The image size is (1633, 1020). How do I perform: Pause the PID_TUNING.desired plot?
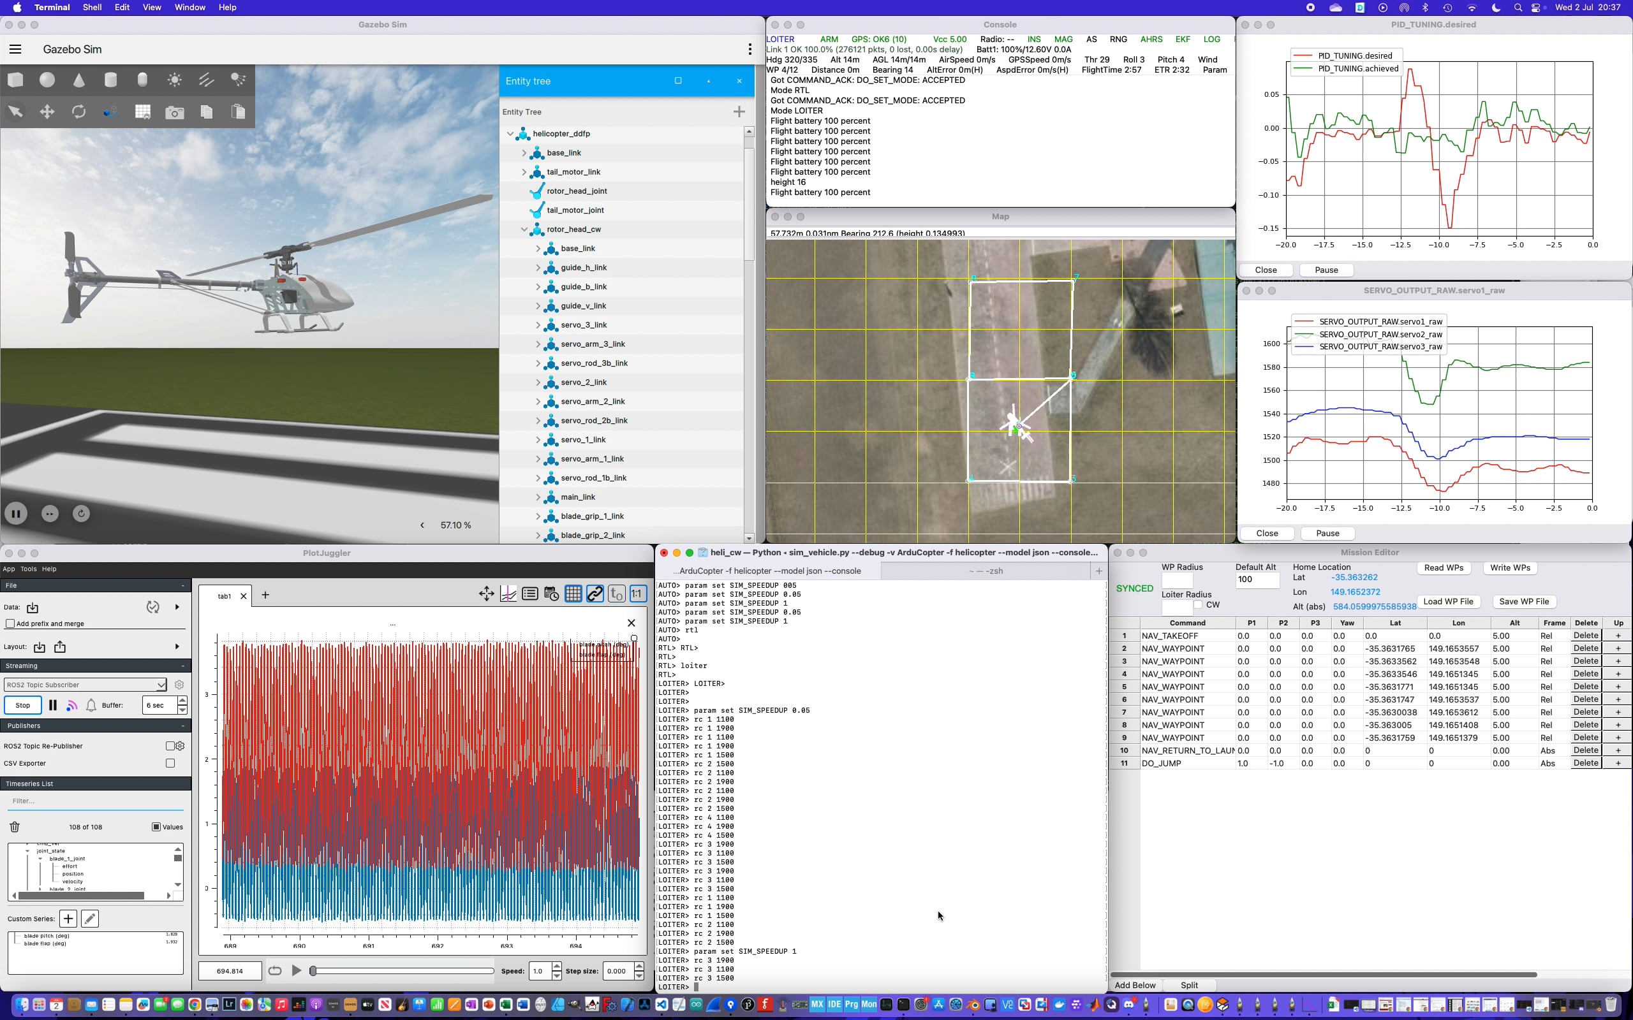point(1326,270)
